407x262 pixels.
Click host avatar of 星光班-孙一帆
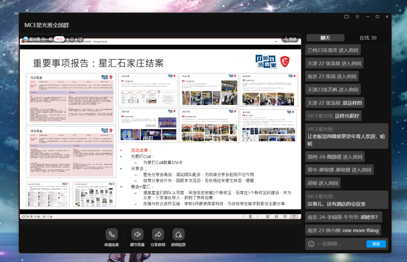click(25, 39)
